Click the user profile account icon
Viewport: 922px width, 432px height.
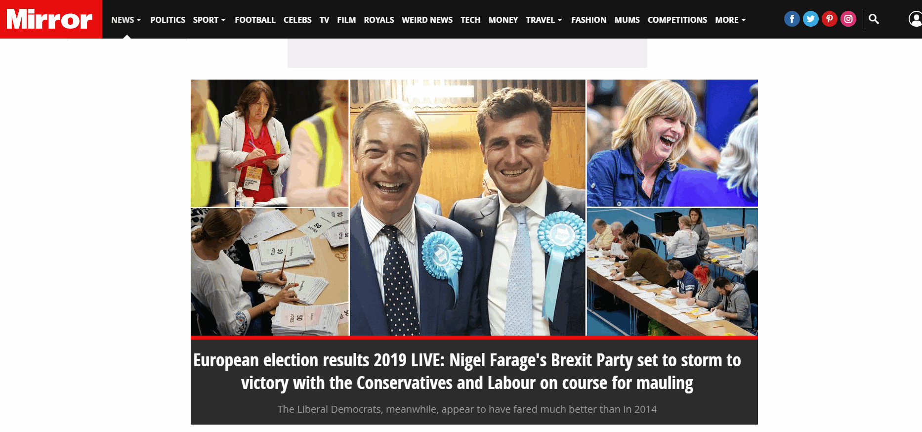(x=915, y=19)
